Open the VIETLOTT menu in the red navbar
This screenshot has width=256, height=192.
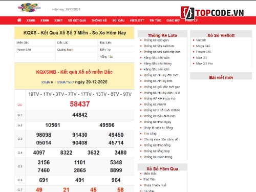137,20
